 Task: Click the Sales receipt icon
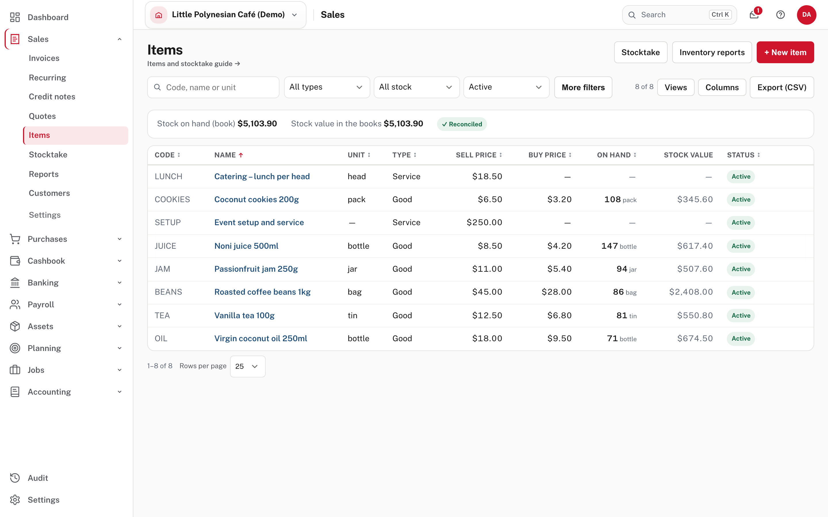(x=15, y=39)
